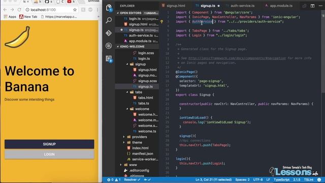Open tabs.html in the file tree
325x183 pixels.
pos(146,98)
